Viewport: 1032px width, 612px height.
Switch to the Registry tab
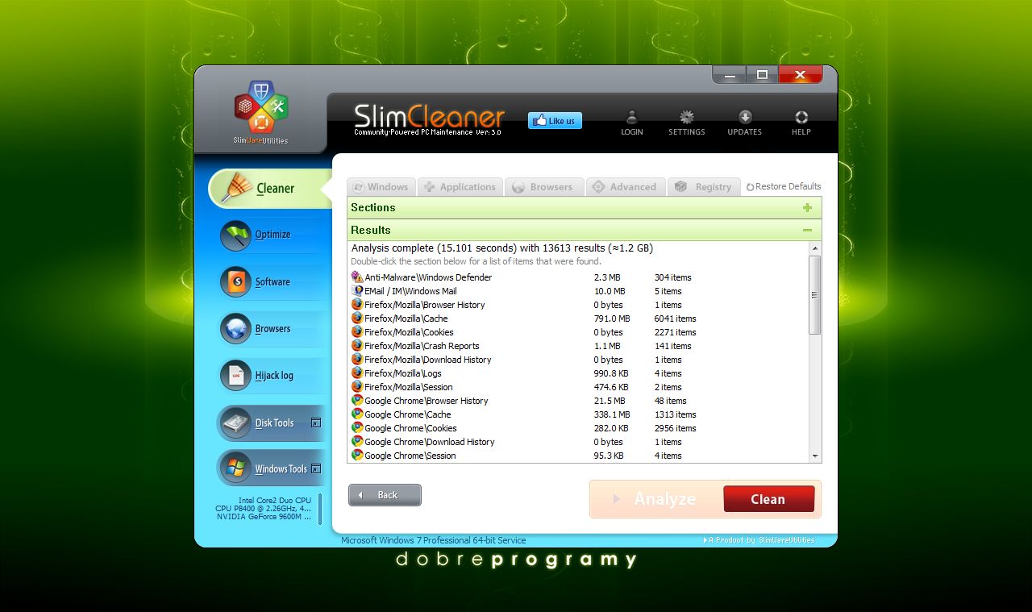pos(704,186)
